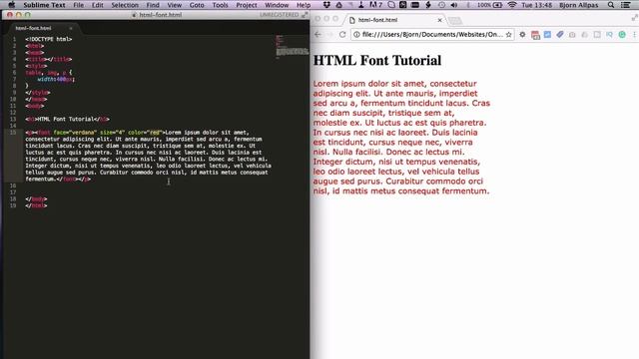Open the Sublime Text application menu
This screenshot has height=359, width=639.
44,5
